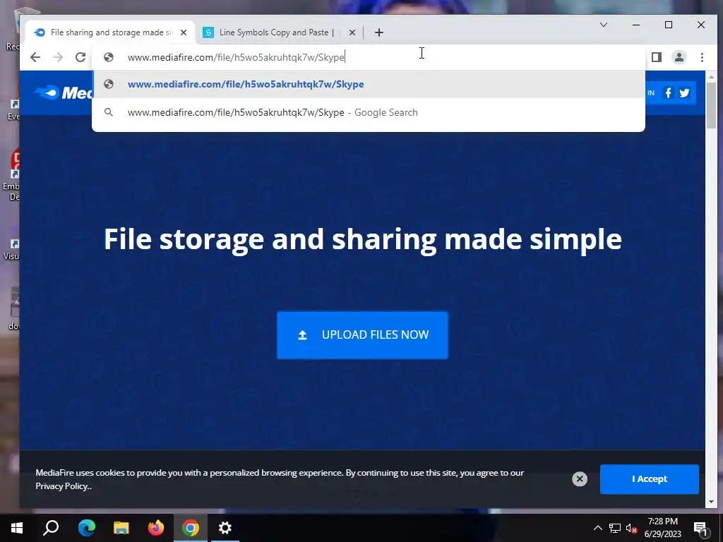Image resolution: width=723 pixels, height=542 pixels.
Task: Choose the Google Search suggestion row
Action: pyautogui.click(x=369, y=112)
